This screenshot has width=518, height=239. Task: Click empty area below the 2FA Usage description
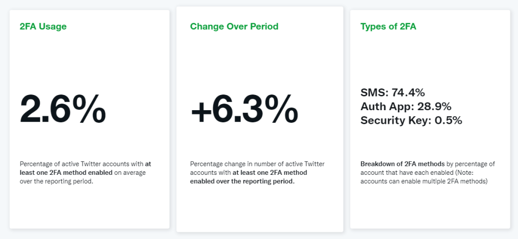(90, 207)
